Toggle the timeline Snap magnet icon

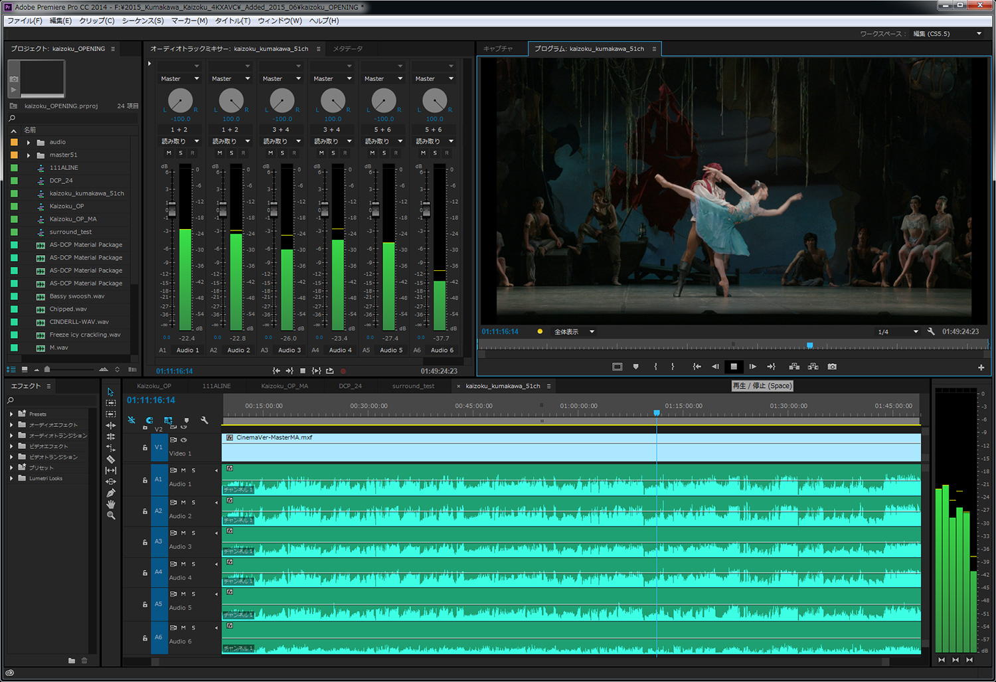[149, 420]
